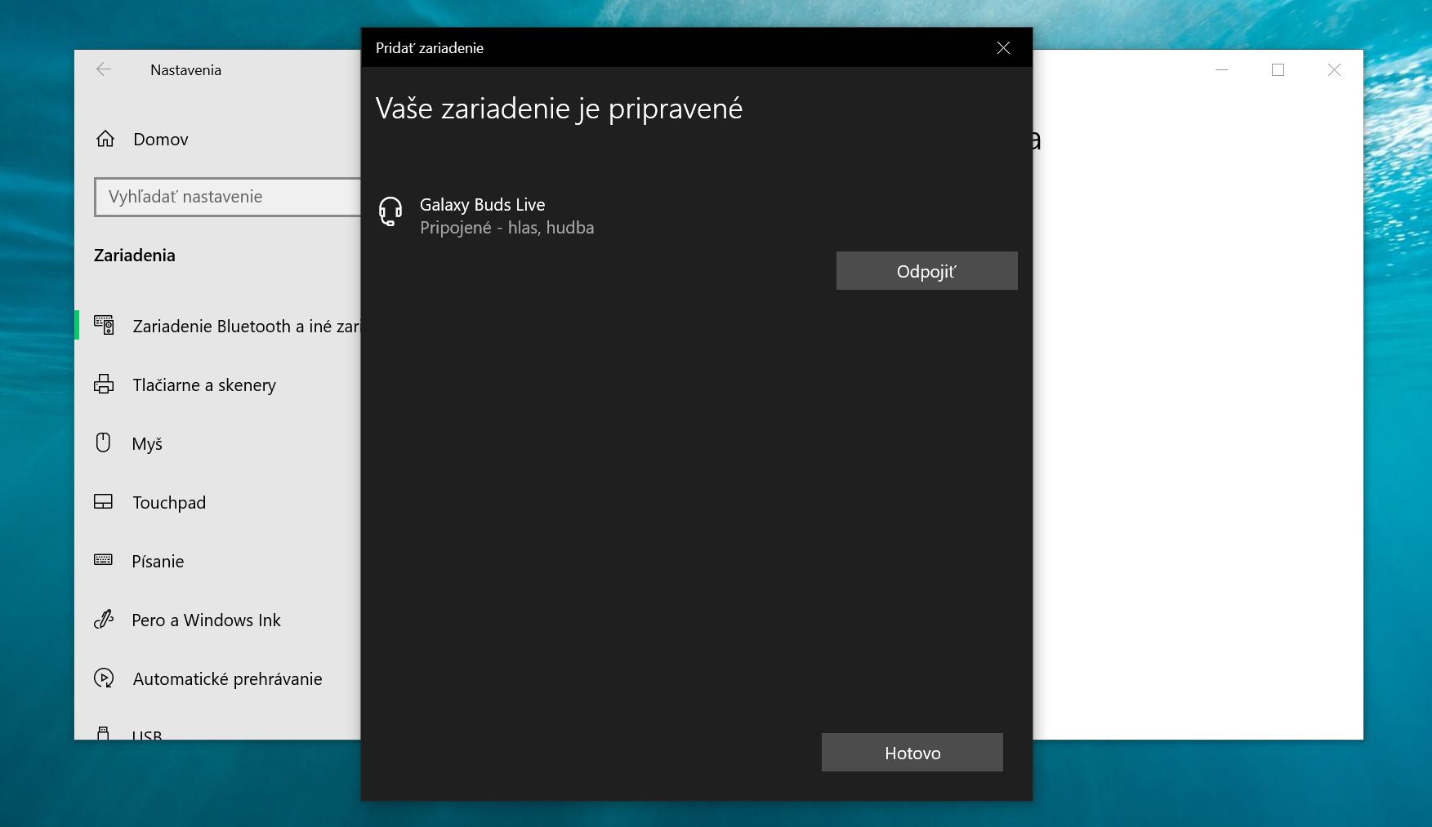Go back using the Nastavenia back arrow
This screenshot has height=827, width=1432.
[x=104, y=69]
